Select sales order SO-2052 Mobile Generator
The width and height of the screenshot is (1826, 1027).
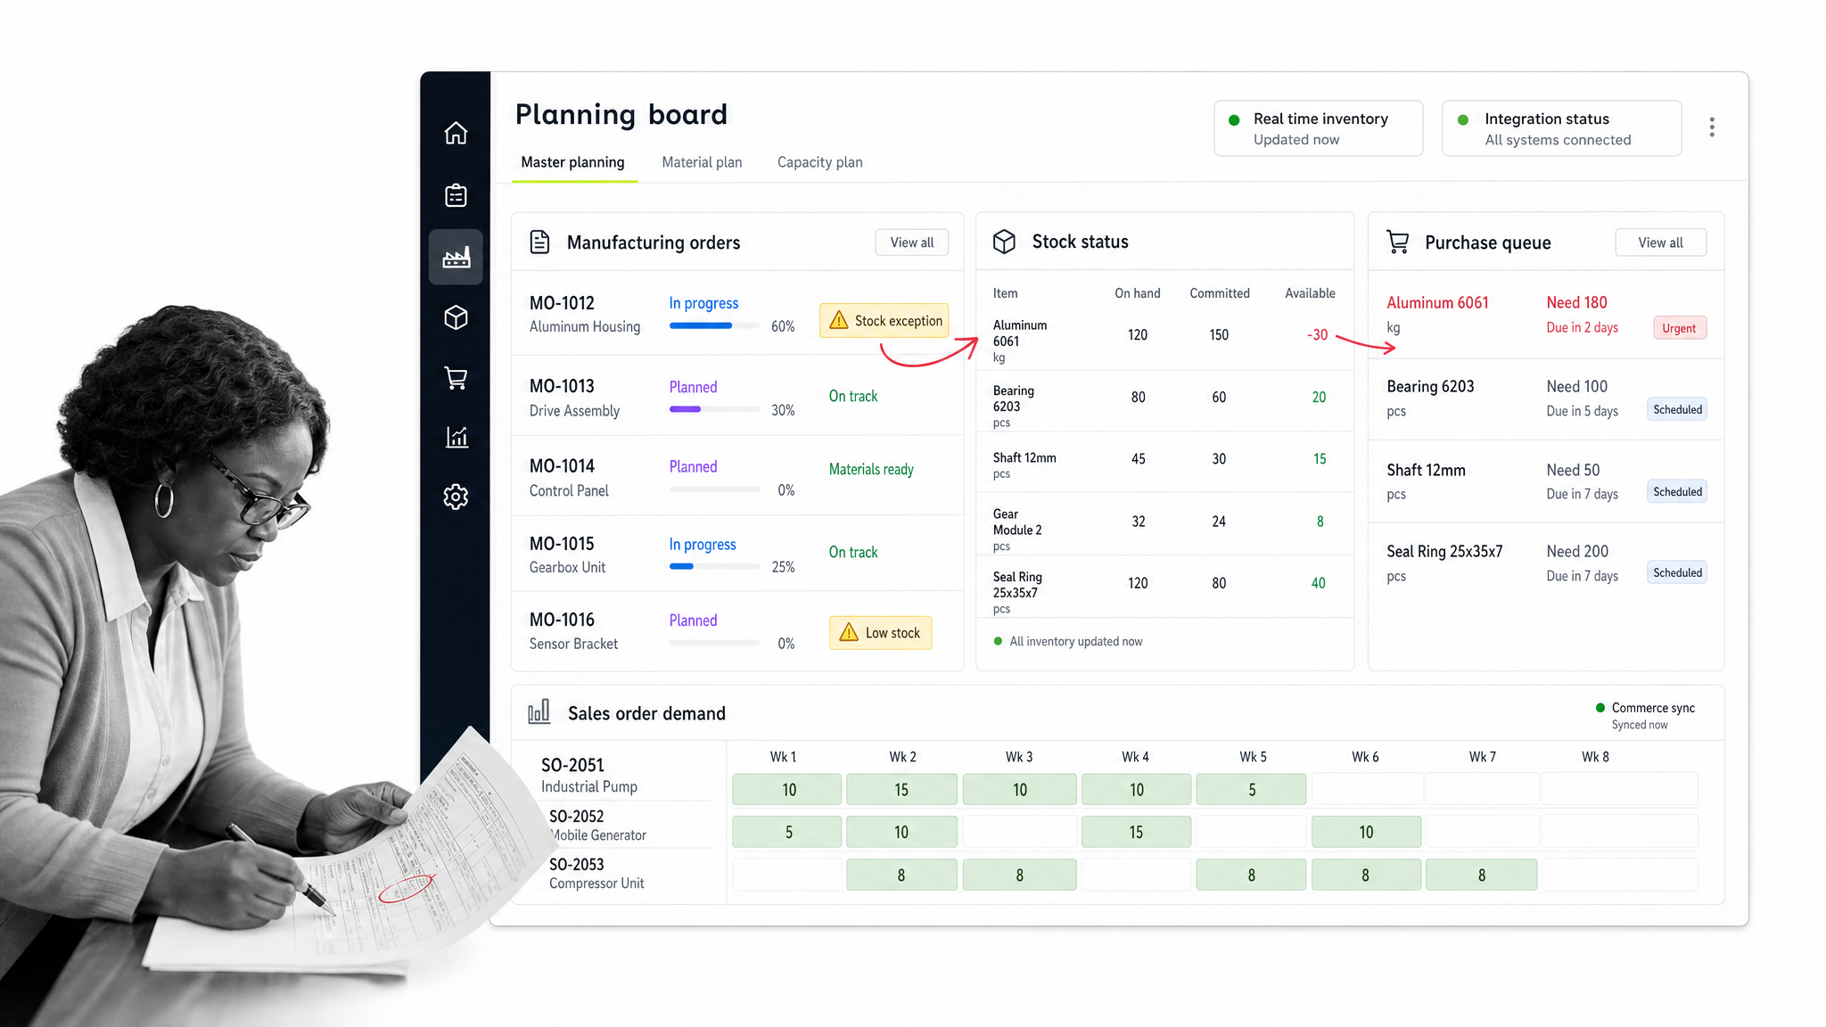(597, 825)
